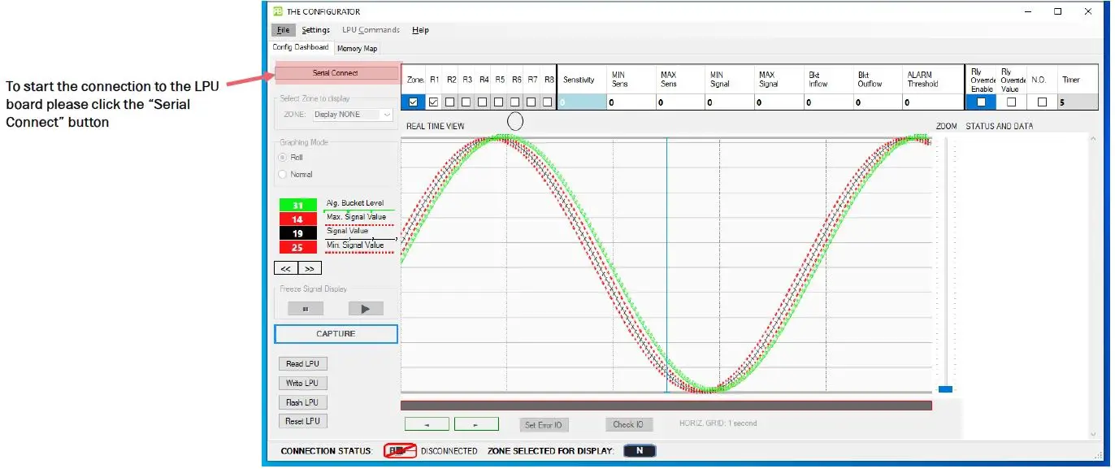Click the red disconnected status icon
Image resolution: width=1115 pixels, height=473 pixels.
pyautogui.click(x=400, y=450)
